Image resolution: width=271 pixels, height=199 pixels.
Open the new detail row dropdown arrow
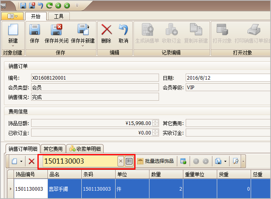[21, 161]
